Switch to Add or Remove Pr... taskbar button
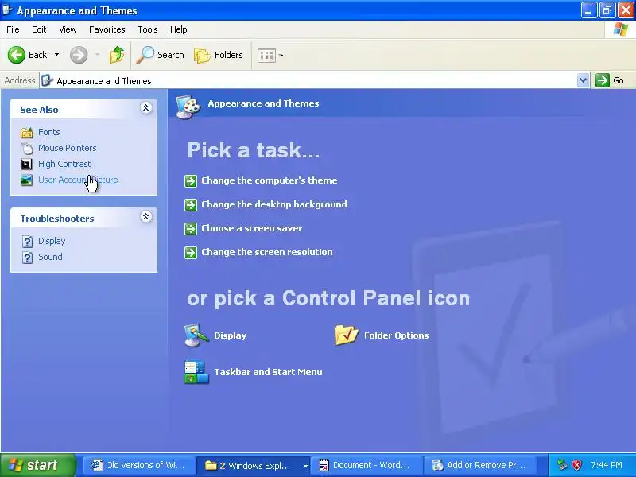Image resolution: width=636 pixels, height=477 pixels. (480, 465)
